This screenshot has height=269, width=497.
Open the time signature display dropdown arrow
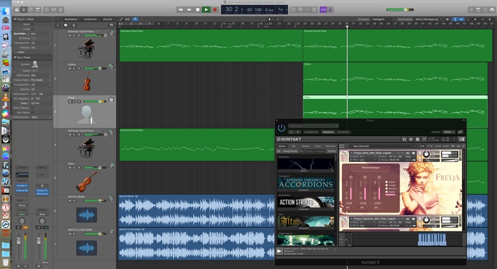pyautogui.click(x=286, y=10)
